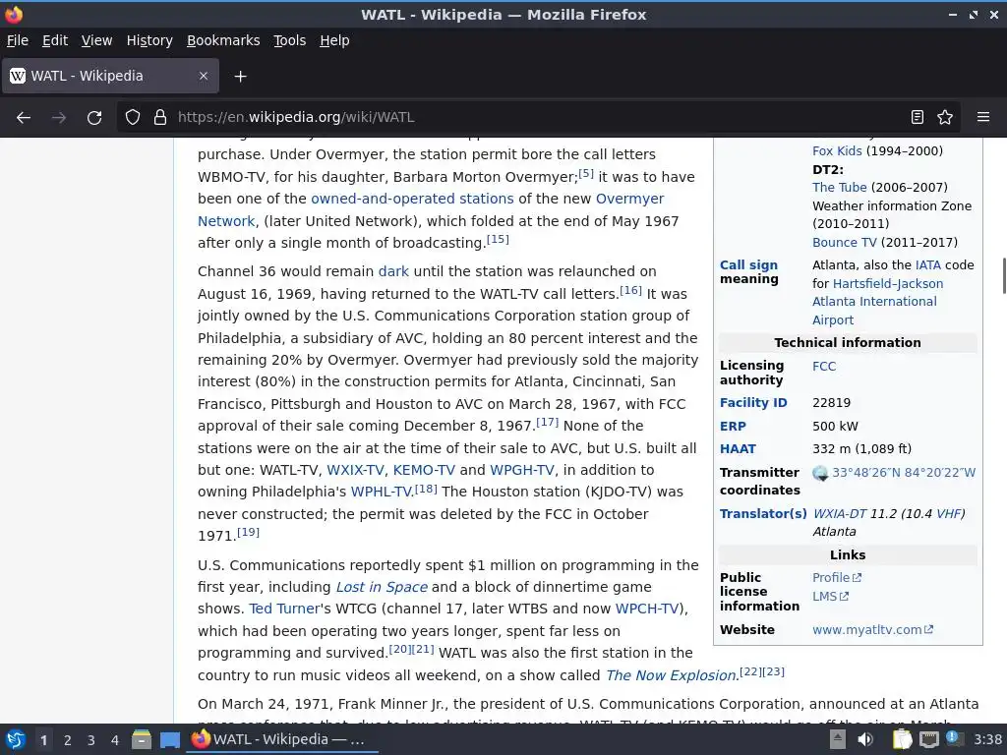Open the KEMO-TV link
The width and height of the screenshot is (1007, 755).
click(424, 470)
